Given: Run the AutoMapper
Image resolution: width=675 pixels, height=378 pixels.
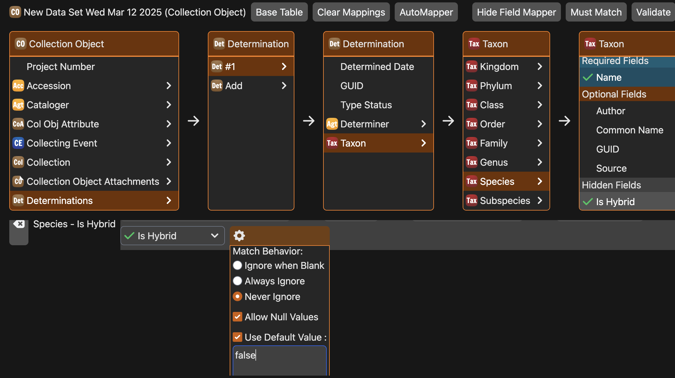Looking at the screenshot, I should click(426, 12).
